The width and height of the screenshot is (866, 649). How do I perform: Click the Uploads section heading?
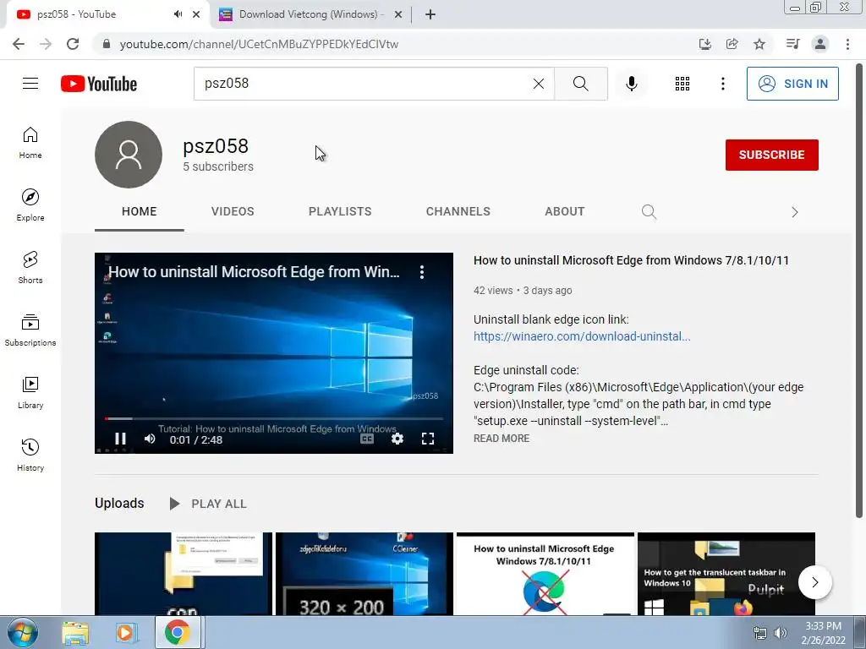[x=119, y=503]
